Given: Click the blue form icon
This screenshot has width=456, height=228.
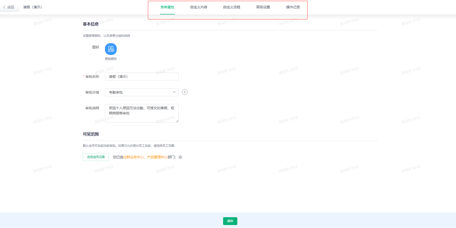Looking at the screenshot, I should (x=111, y=49).
